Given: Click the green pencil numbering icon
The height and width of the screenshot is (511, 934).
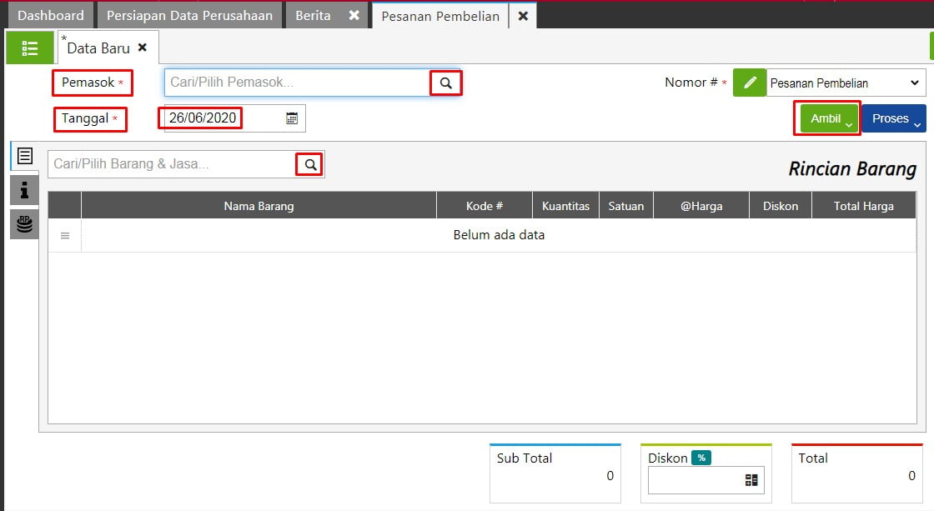Looking at the screenshot, I should [750, 83].
